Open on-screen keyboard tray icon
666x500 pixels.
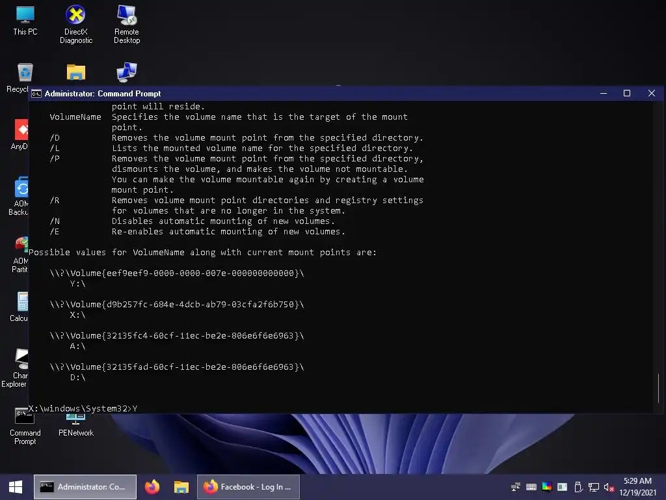(531, 487)
